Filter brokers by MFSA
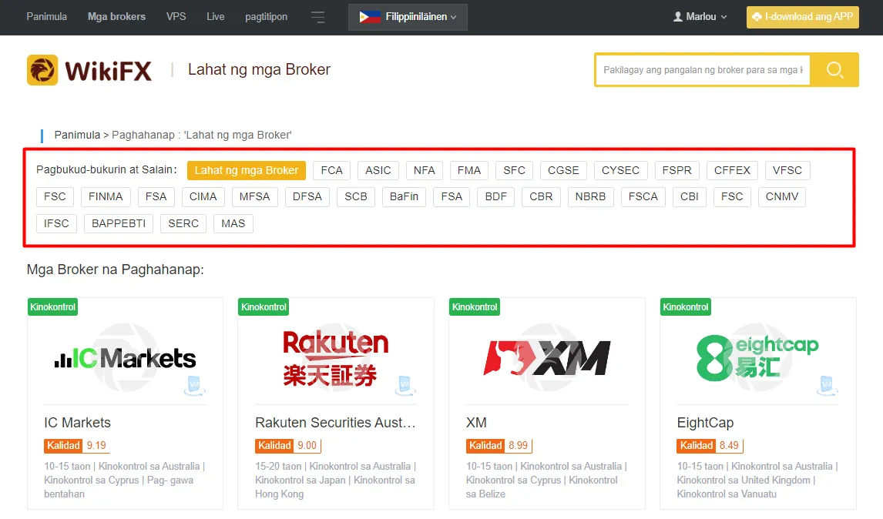This screenshot has height=519, width=883. point(254,197)
